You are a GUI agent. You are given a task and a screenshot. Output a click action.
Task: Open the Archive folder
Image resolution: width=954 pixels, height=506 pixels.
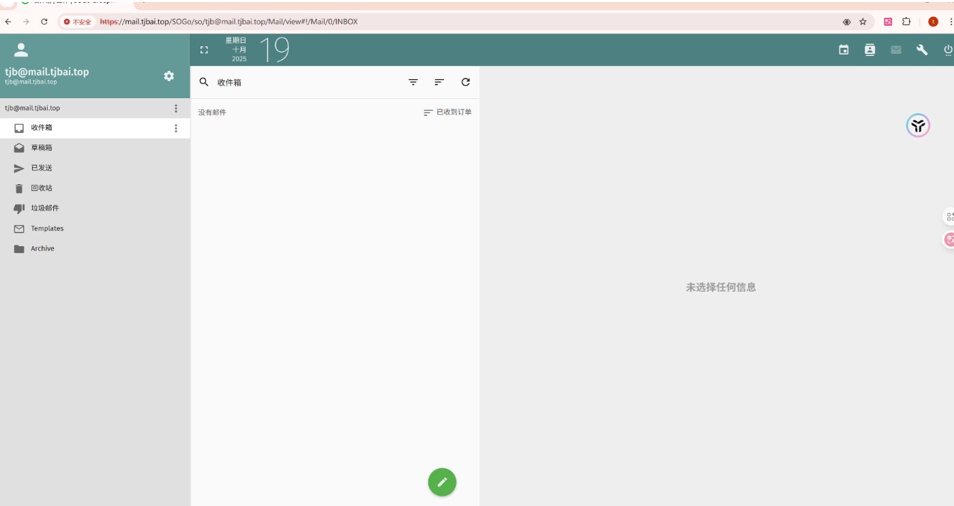pos(42,249)
